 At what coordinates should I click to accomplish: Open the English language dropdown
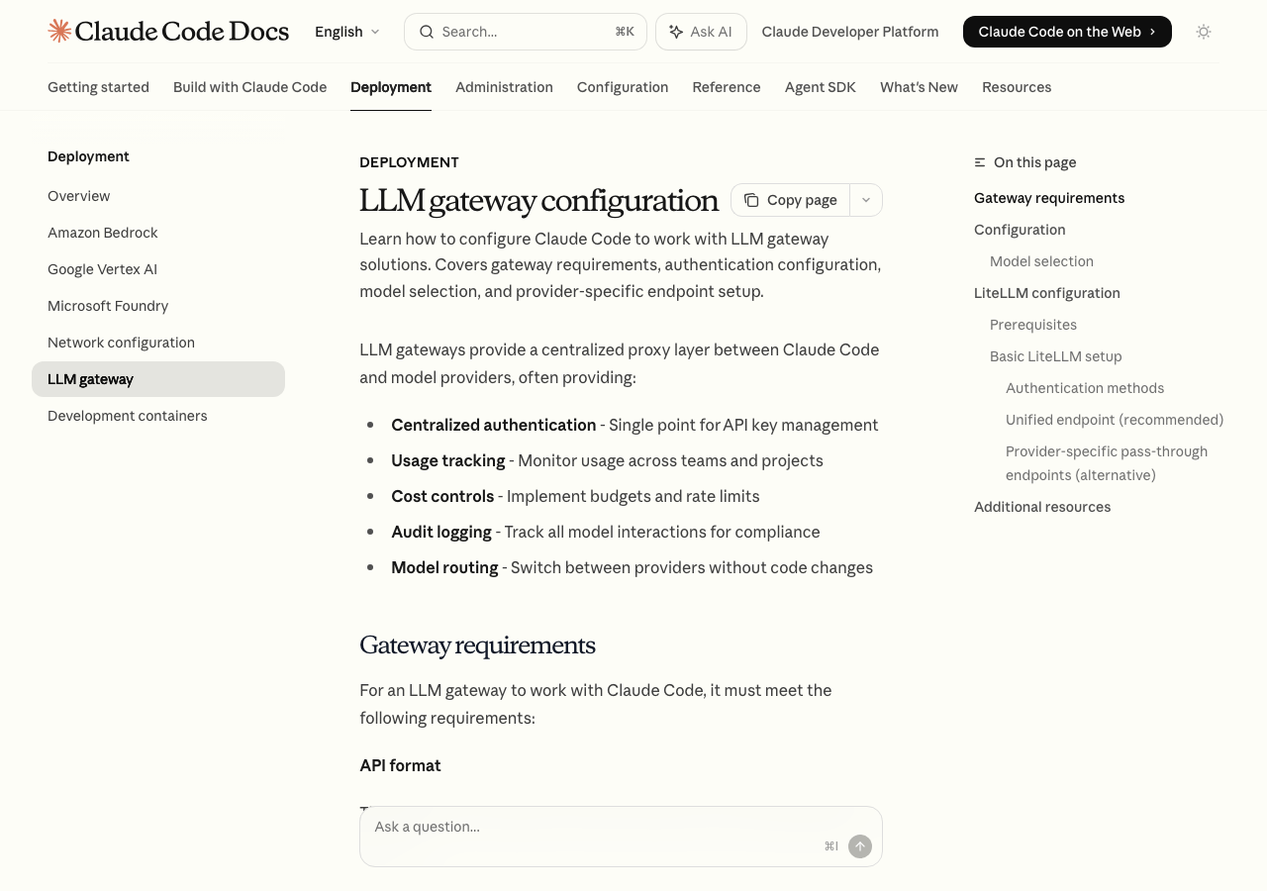point(346,32)
